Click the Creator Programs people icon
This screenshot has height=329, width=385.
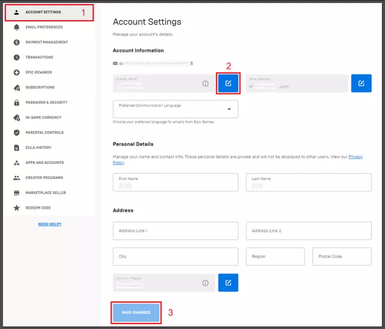tap(17, 178)
